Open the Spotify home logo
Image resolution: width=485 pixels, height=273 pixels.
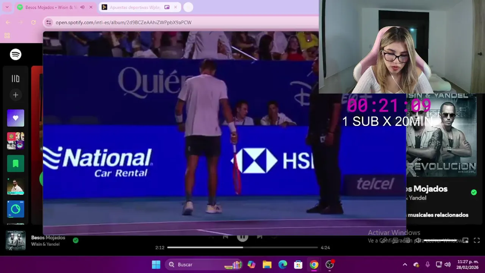[x=16, y=55]
